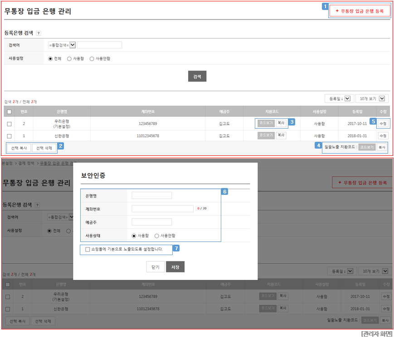394x338 pixels.
Task: Check the 우리은행 row checkbox on the undimmed page
Action: [x=10, y=124]
